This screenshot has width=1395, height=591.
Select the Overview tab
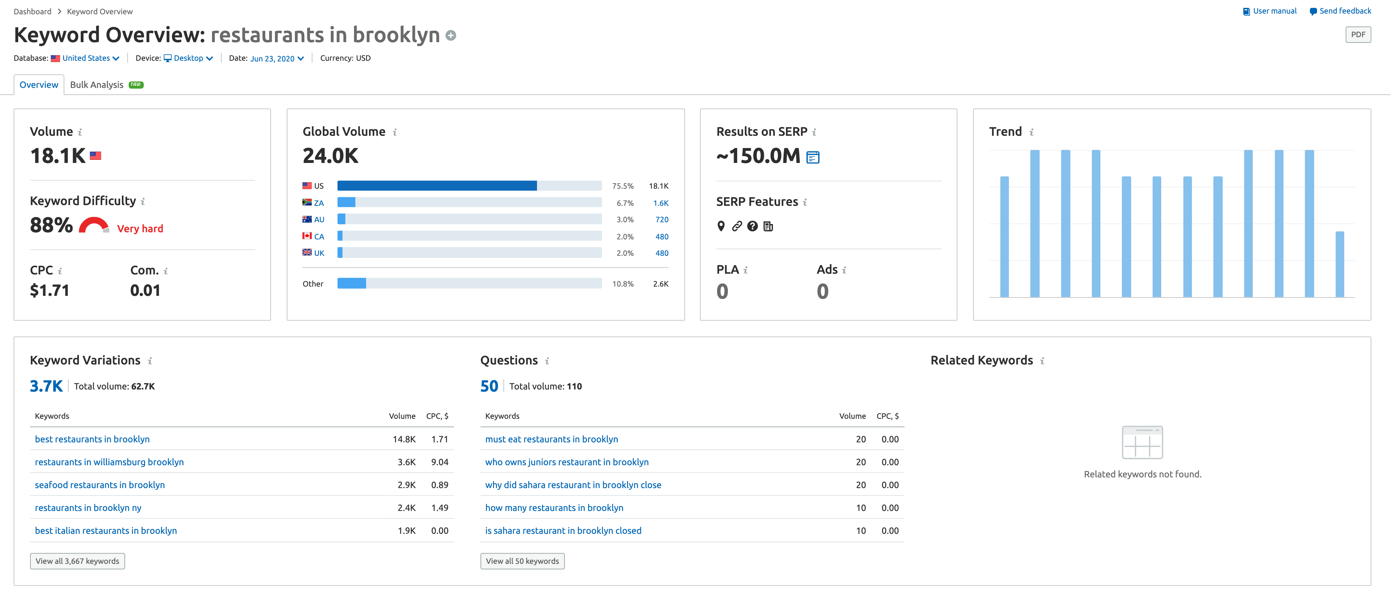click(x=39, y=85)
